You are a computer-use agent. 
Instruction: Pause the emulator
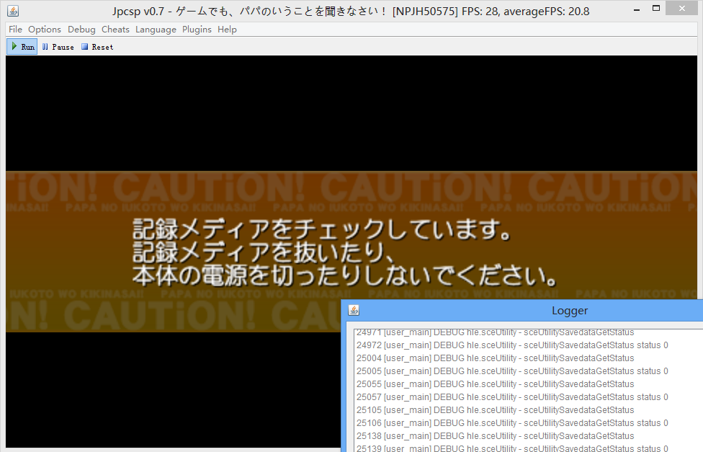click(x=58, y=47)
